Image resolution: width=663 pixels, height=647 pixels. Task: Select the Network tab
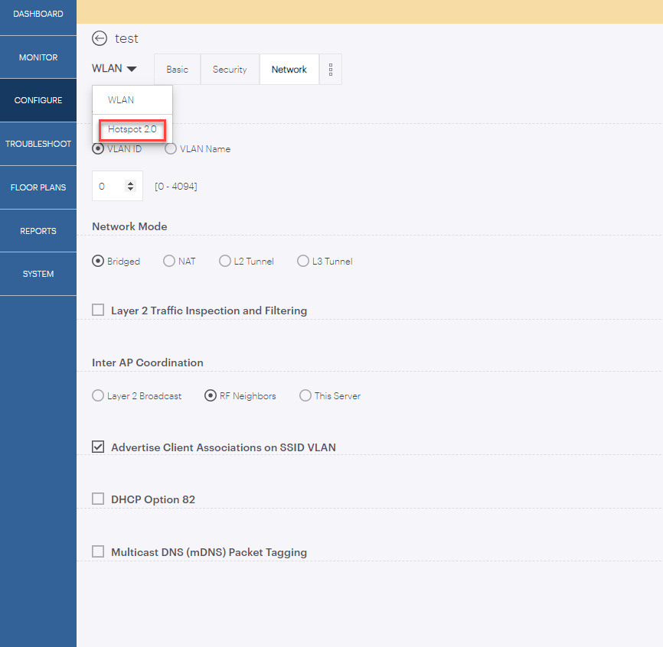click(x=289, y=70)
